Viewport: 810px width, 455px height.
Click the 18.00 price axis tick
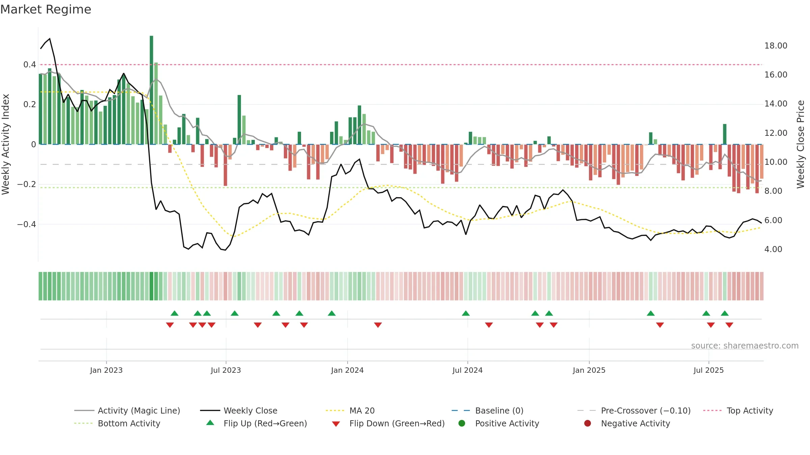[x=776, y=46]
